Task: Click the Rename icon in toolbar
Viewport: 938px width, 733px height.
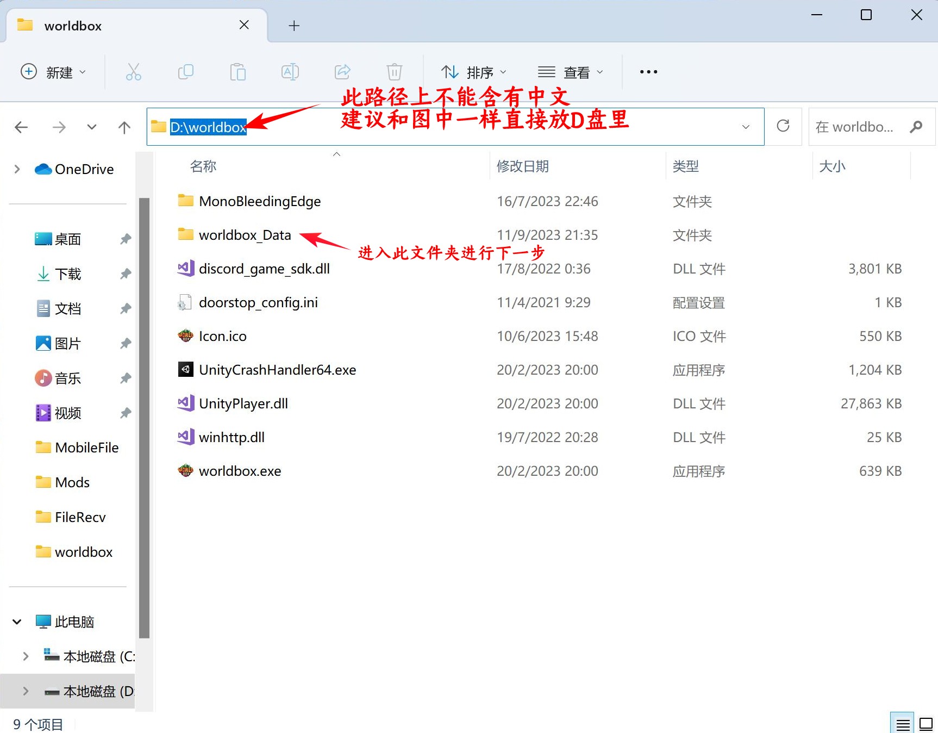Action: tap(290, 72)
